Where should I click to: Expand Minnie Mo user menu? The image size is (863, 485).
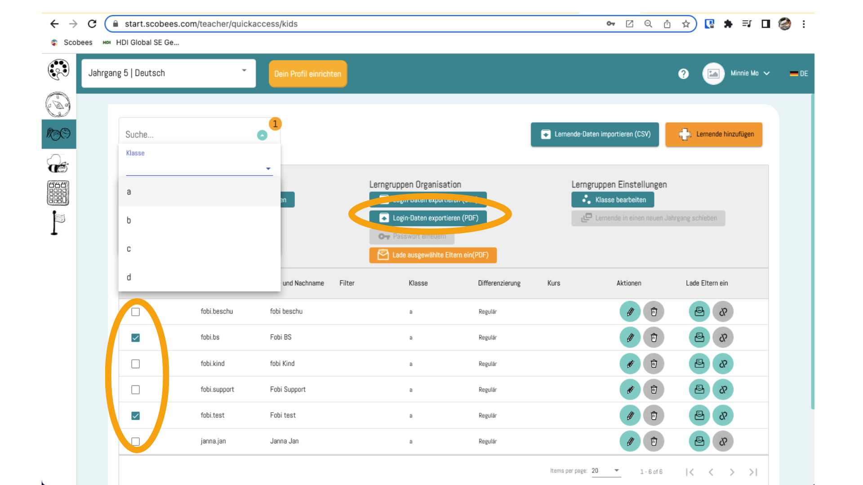pos(750,73)
